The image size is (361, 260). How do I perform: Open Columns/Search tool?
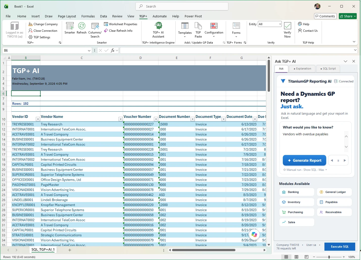point(95,30)
